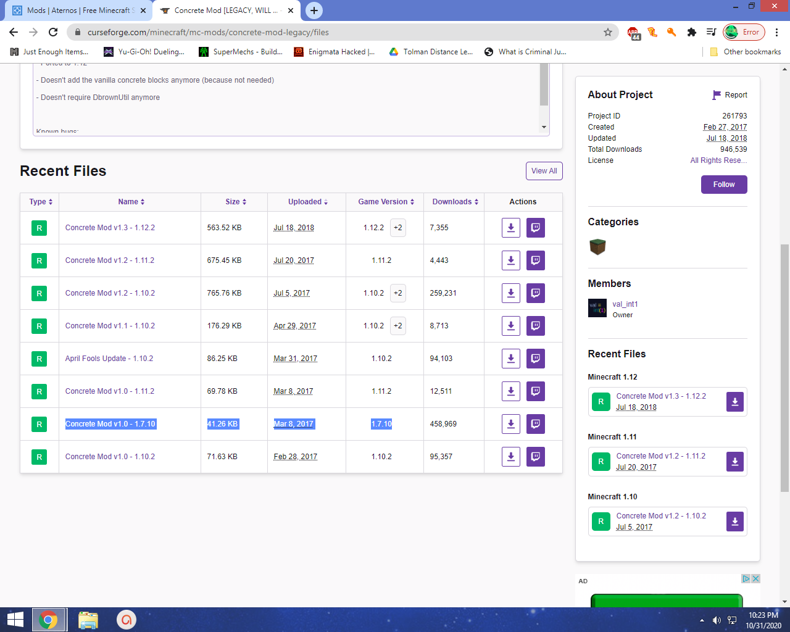
Task: Sort files by Game Version column
Action: click(x=386, y=202)
